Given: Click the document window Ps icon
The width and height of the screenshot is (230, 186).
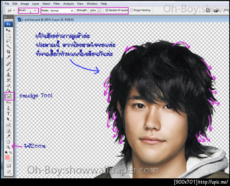Looking at the screenshot, I should 20,20.
